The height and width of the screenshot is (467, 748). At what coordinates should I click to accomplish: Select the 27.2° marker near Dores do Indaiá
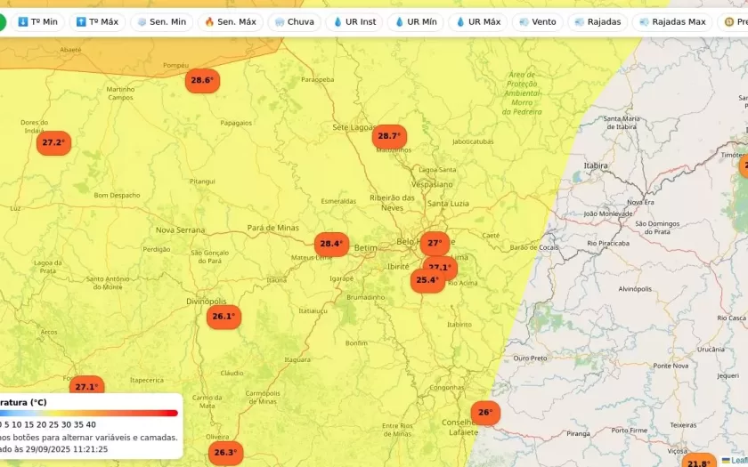tap(53, 142)
